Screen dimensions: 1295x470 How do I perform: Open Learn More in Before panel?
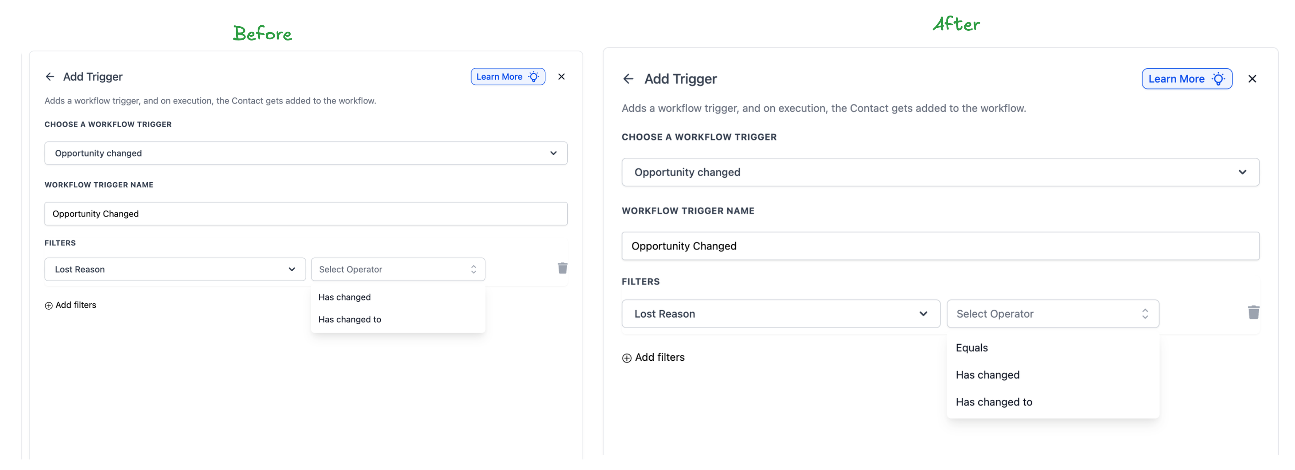508,76
